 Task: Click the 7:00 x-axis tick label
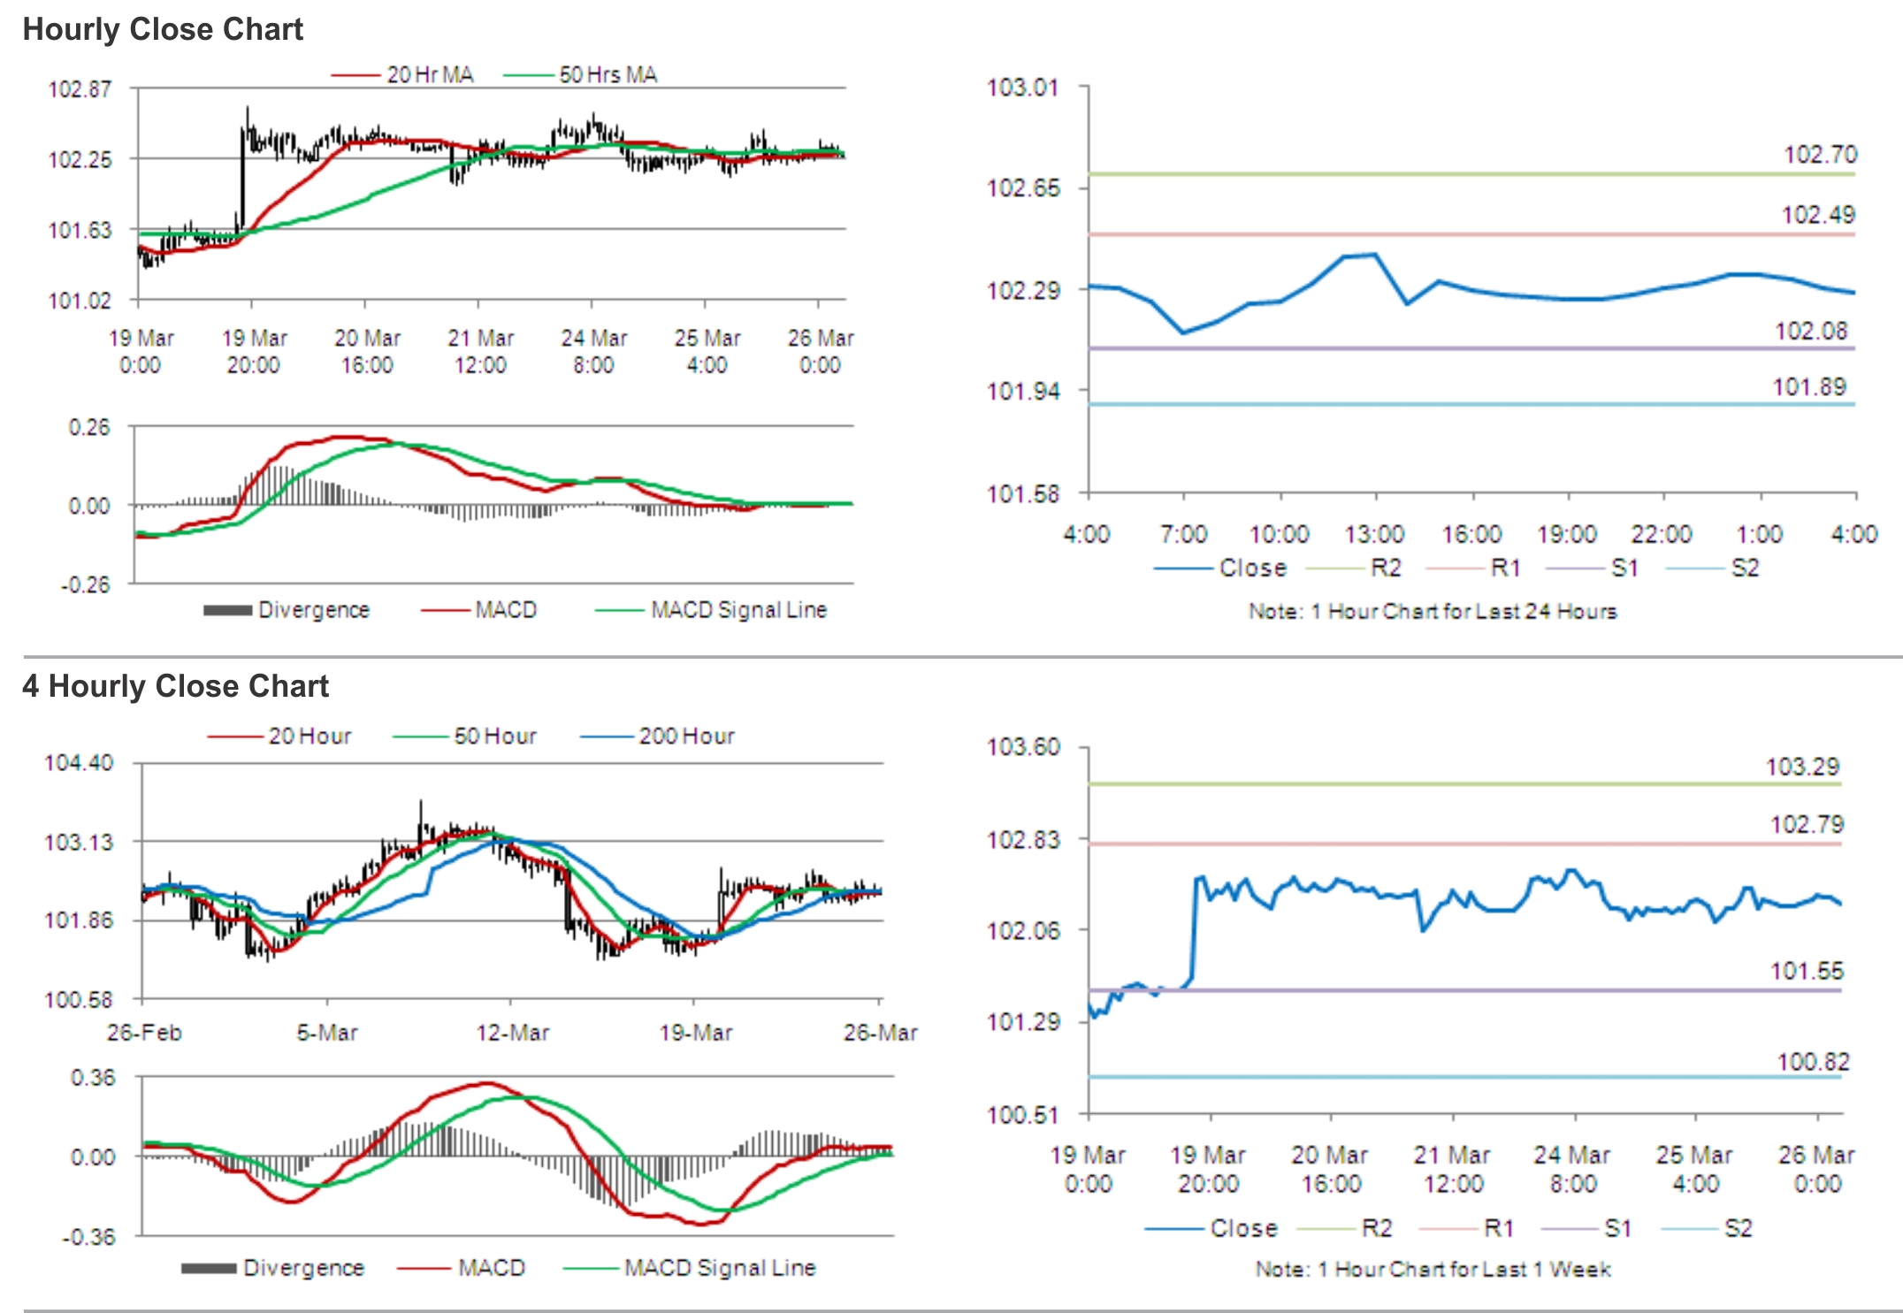click(x=1183, y=534)
